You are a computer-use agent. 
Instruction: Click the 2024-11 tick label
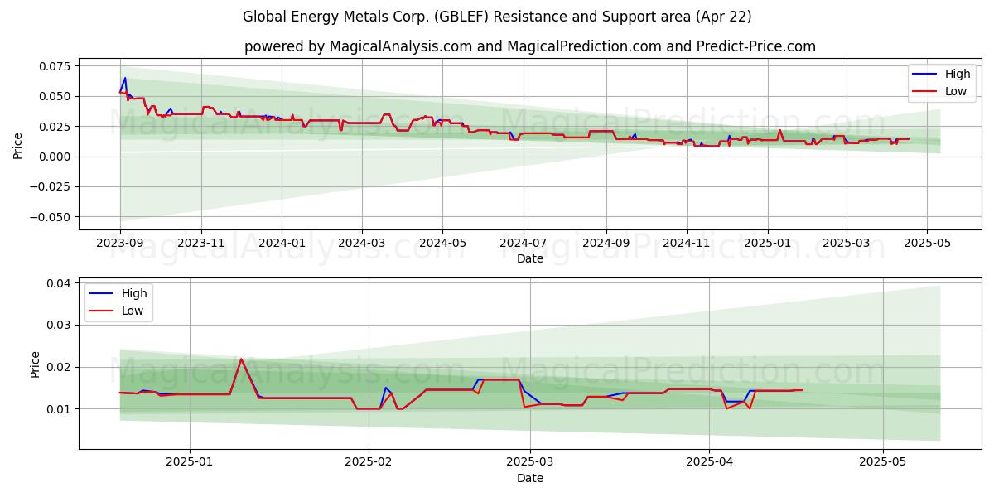pos(686,243)
